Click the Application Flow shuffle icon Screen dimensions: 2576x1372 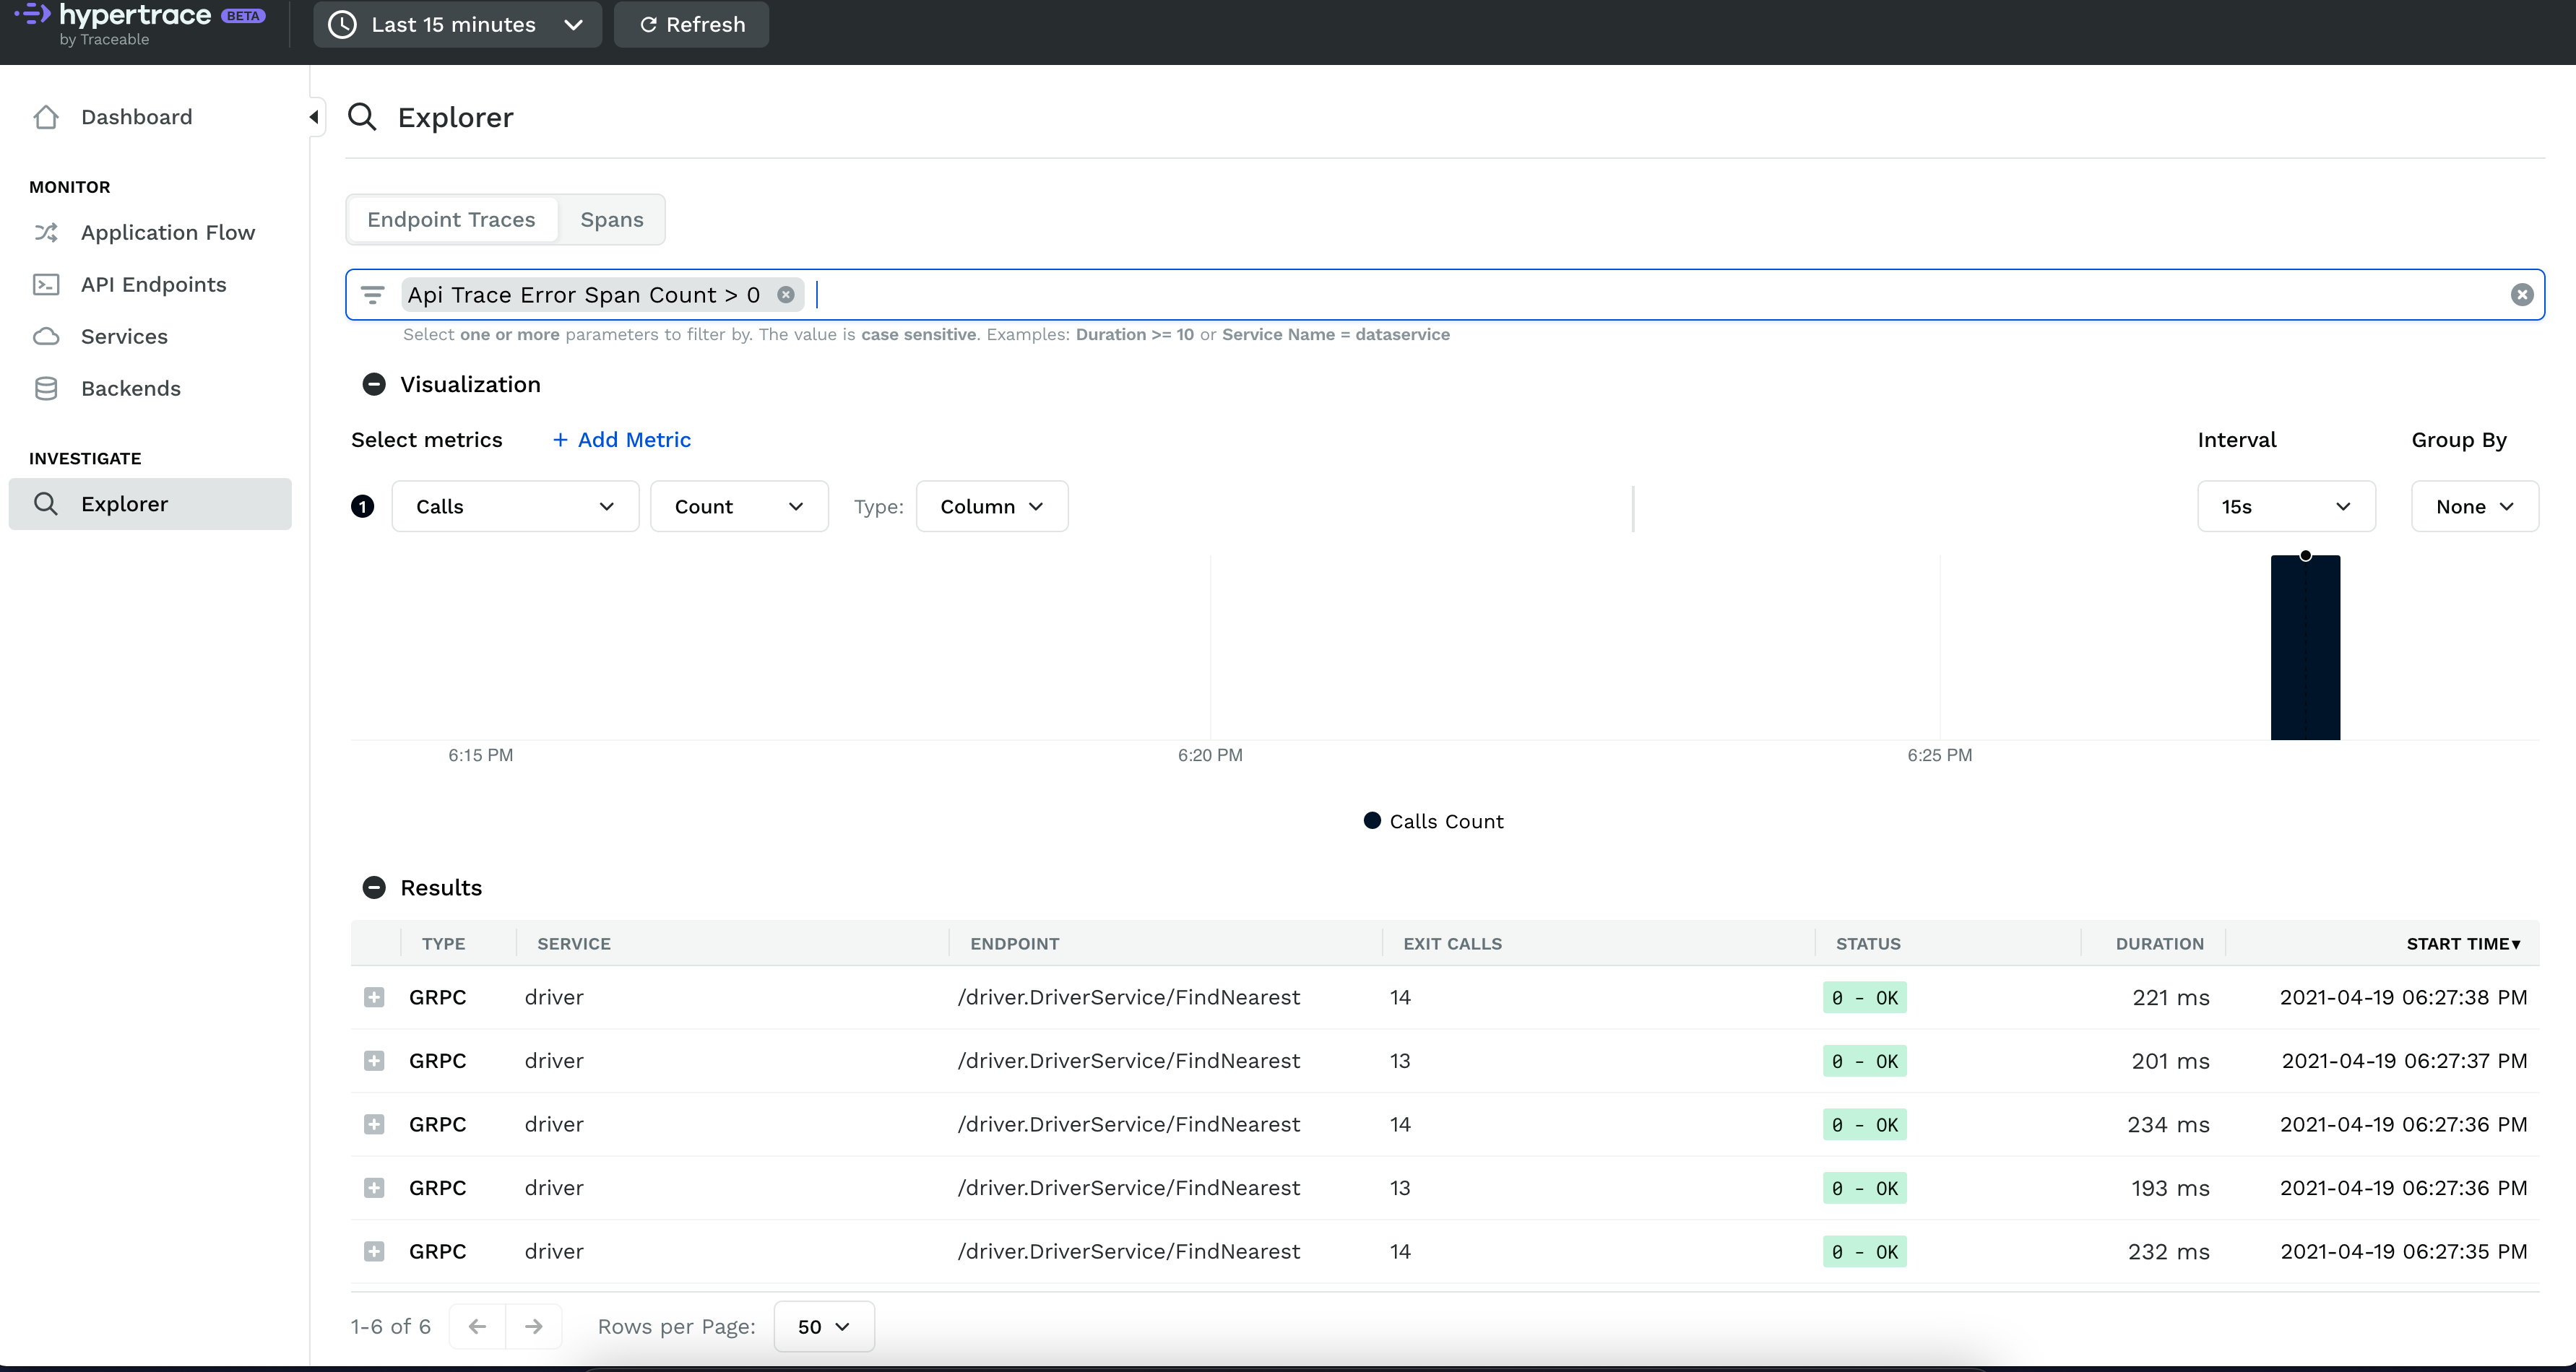tap(46, 232)
